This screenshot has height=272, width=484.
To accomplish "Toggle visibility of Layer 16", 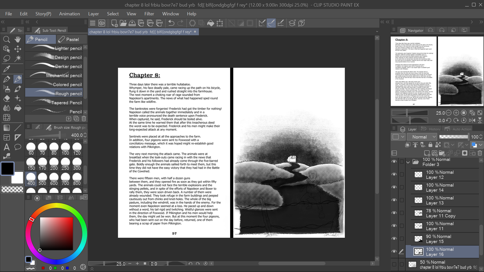I will coord(394,252).
